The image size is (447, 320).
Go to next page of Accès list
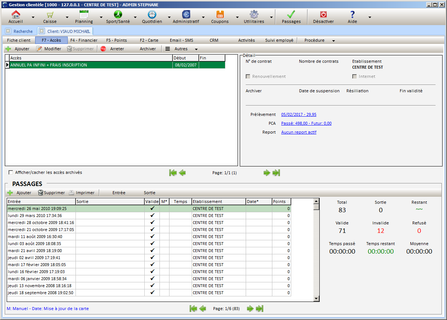click(266, 173)
